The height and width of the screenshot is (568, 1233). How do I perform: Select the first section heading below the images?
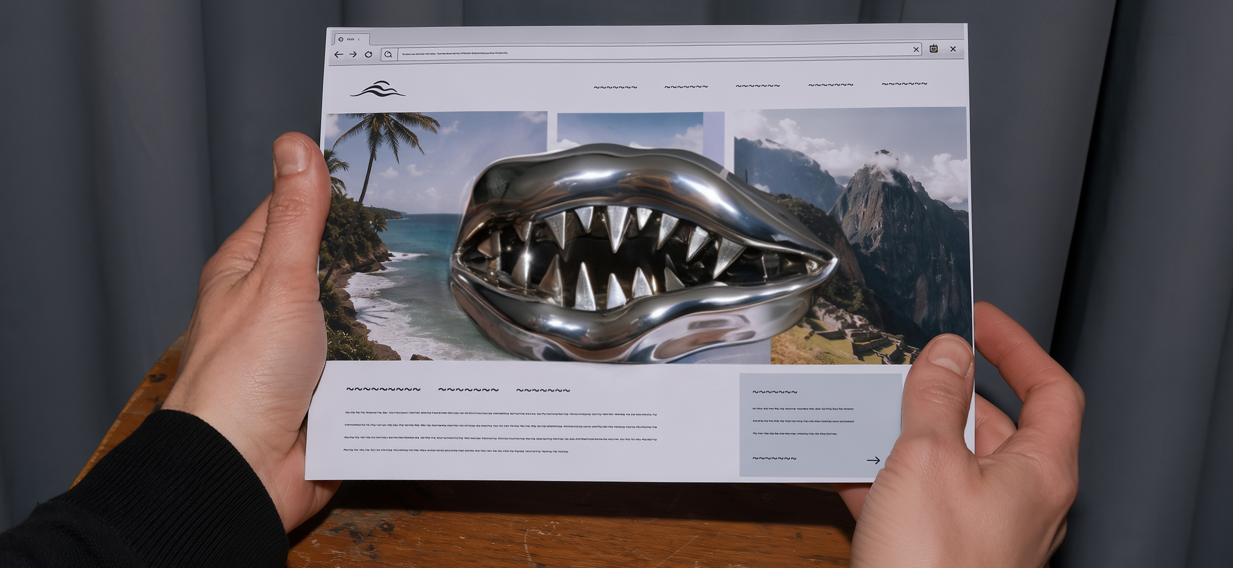(x=383, y=389)
